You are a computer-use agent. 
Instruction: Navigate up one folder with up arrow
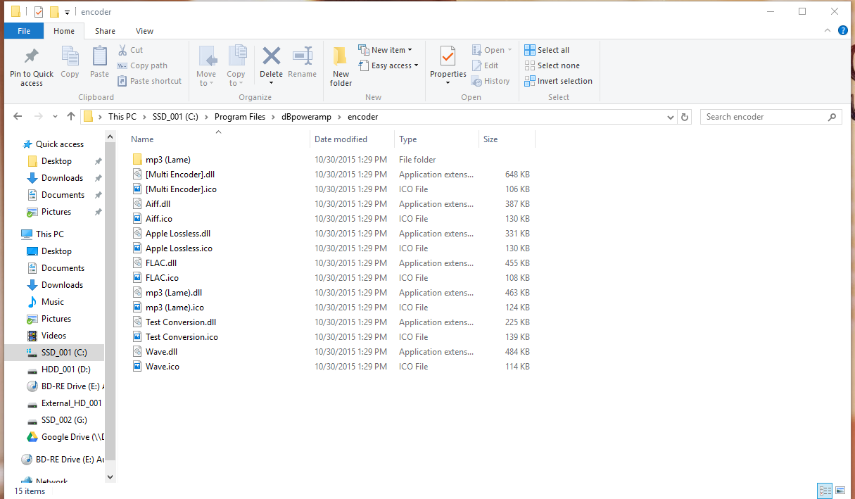(70, 117)
